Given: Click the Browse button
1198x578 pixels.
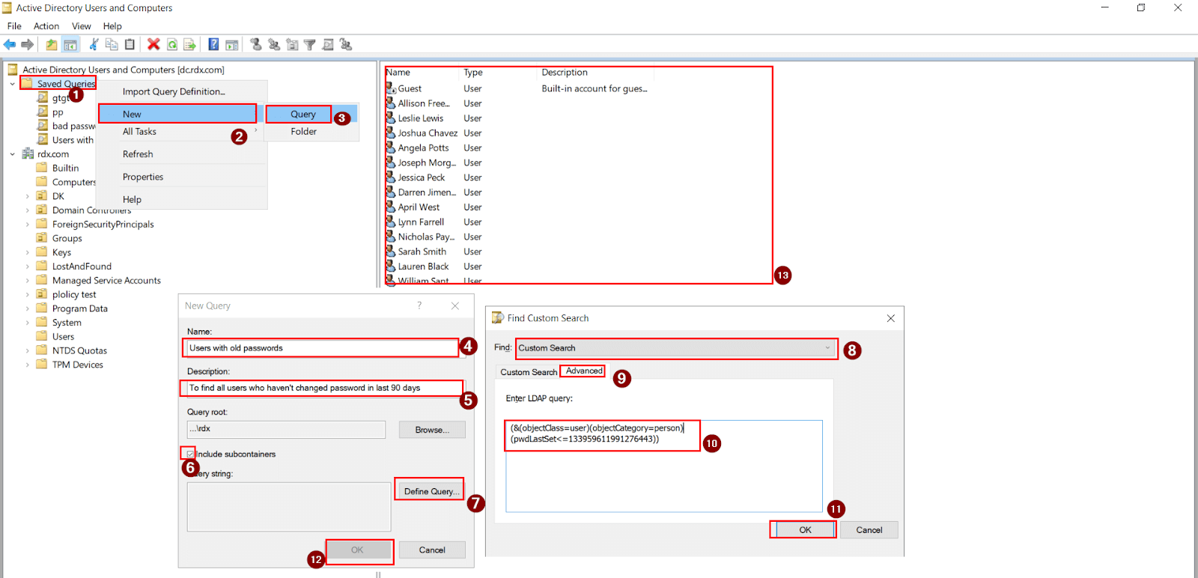Looking at the screenshot, I should click(432, 430).
